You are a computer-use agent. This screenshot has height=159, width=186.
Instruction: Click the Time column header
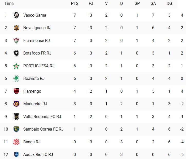coord(9,3)
